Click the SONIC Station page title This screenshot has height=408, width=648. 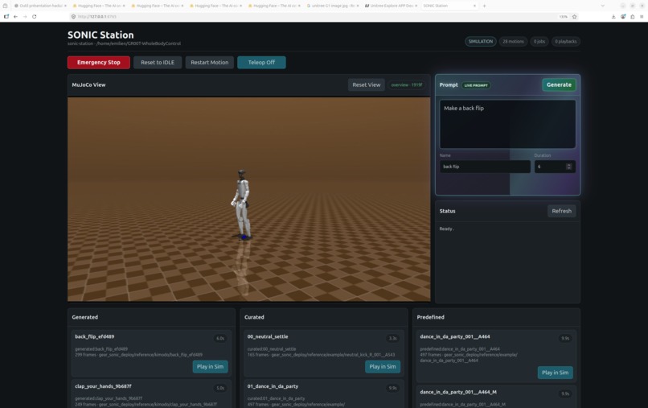(x=100, y=35)
